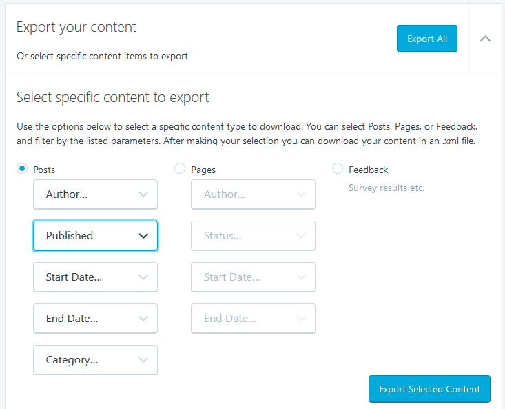505x409 pixels.
Task: Click the Export All button
Action: pyautogui.click(x=427, y=39)
